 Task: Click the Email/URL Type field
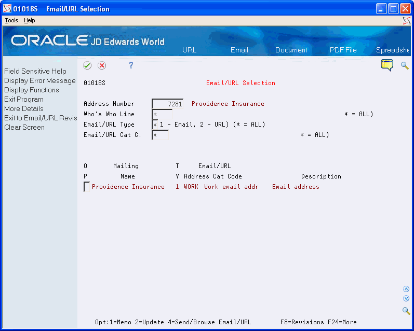[155, 125]
